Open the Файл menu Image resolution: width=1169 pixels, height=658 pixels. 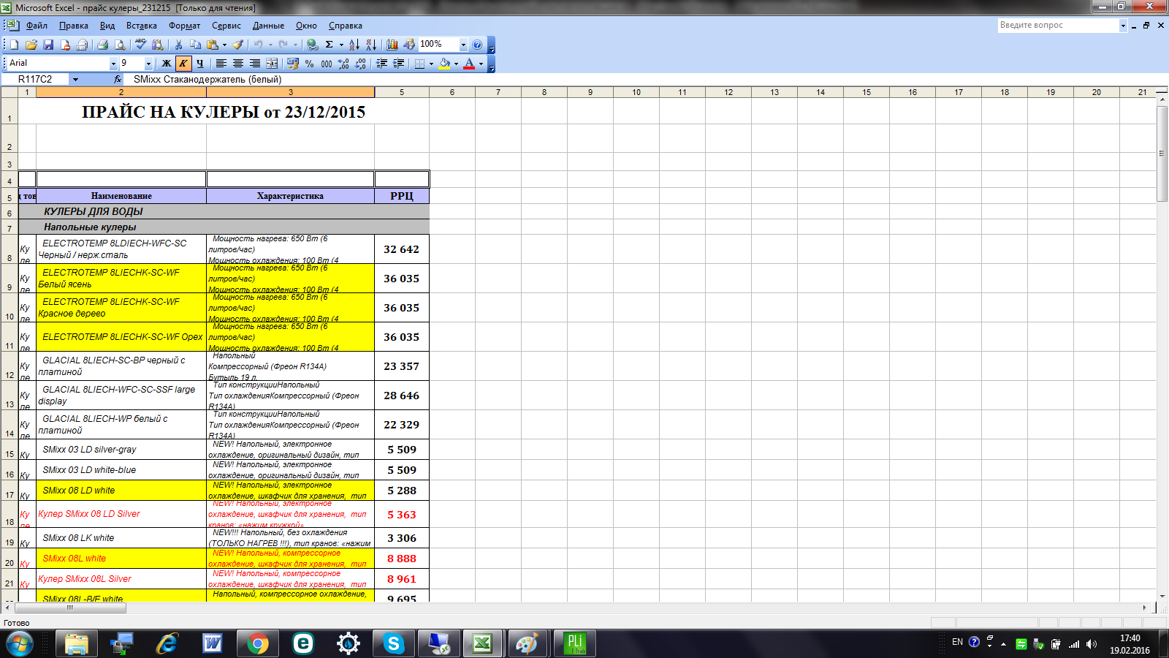pyautogui.click(x=37, y=26)
